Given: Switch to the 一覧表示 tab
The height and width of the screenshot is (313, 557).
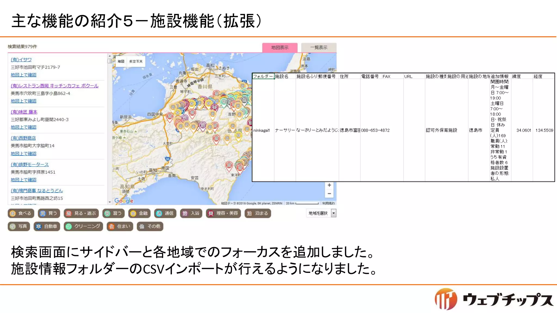Looking at the screenshot, I should pos(319,48).
